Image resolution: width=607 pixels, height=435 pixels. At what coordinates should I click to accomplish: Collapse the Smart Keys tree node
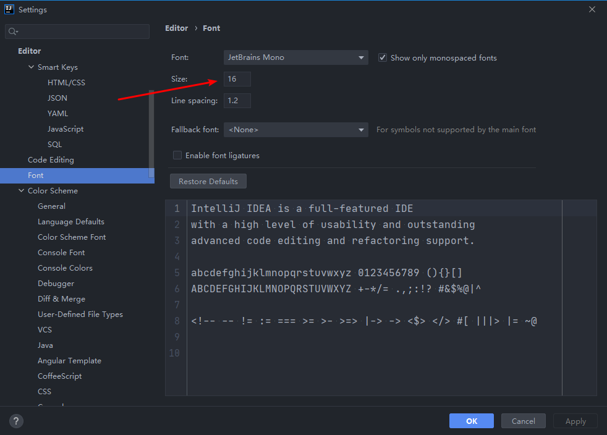coord(32,67)
